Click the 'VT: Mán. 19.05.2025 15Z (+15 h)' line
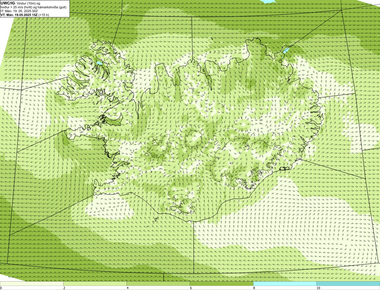 click(x=25, y=15)
